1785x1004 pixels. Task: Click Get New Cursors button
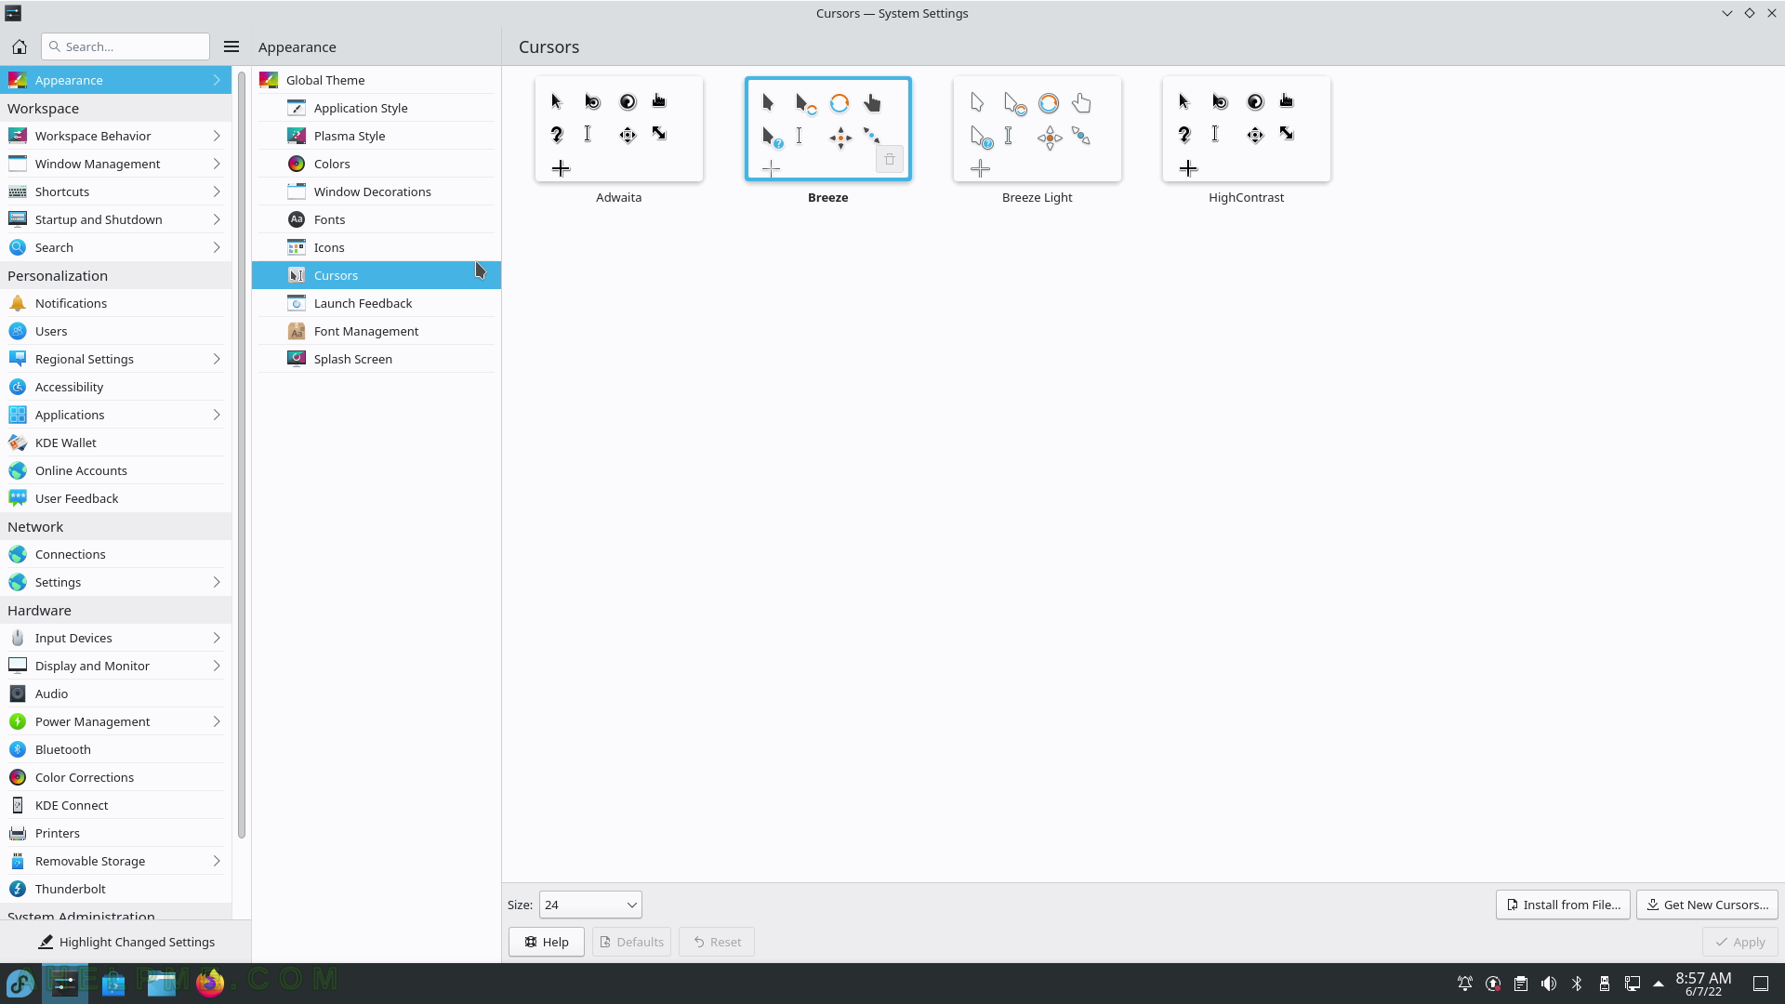(x=1707, y=905)
